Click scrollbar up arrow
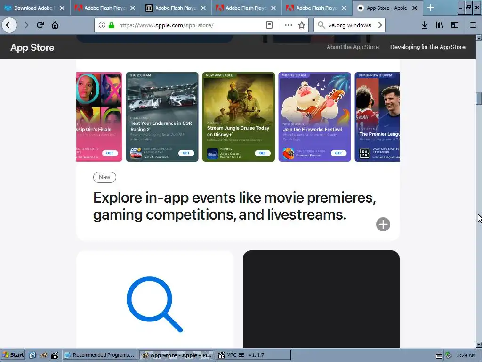The width and height of the screenshot is (482, 362). [x=479, y=38]
